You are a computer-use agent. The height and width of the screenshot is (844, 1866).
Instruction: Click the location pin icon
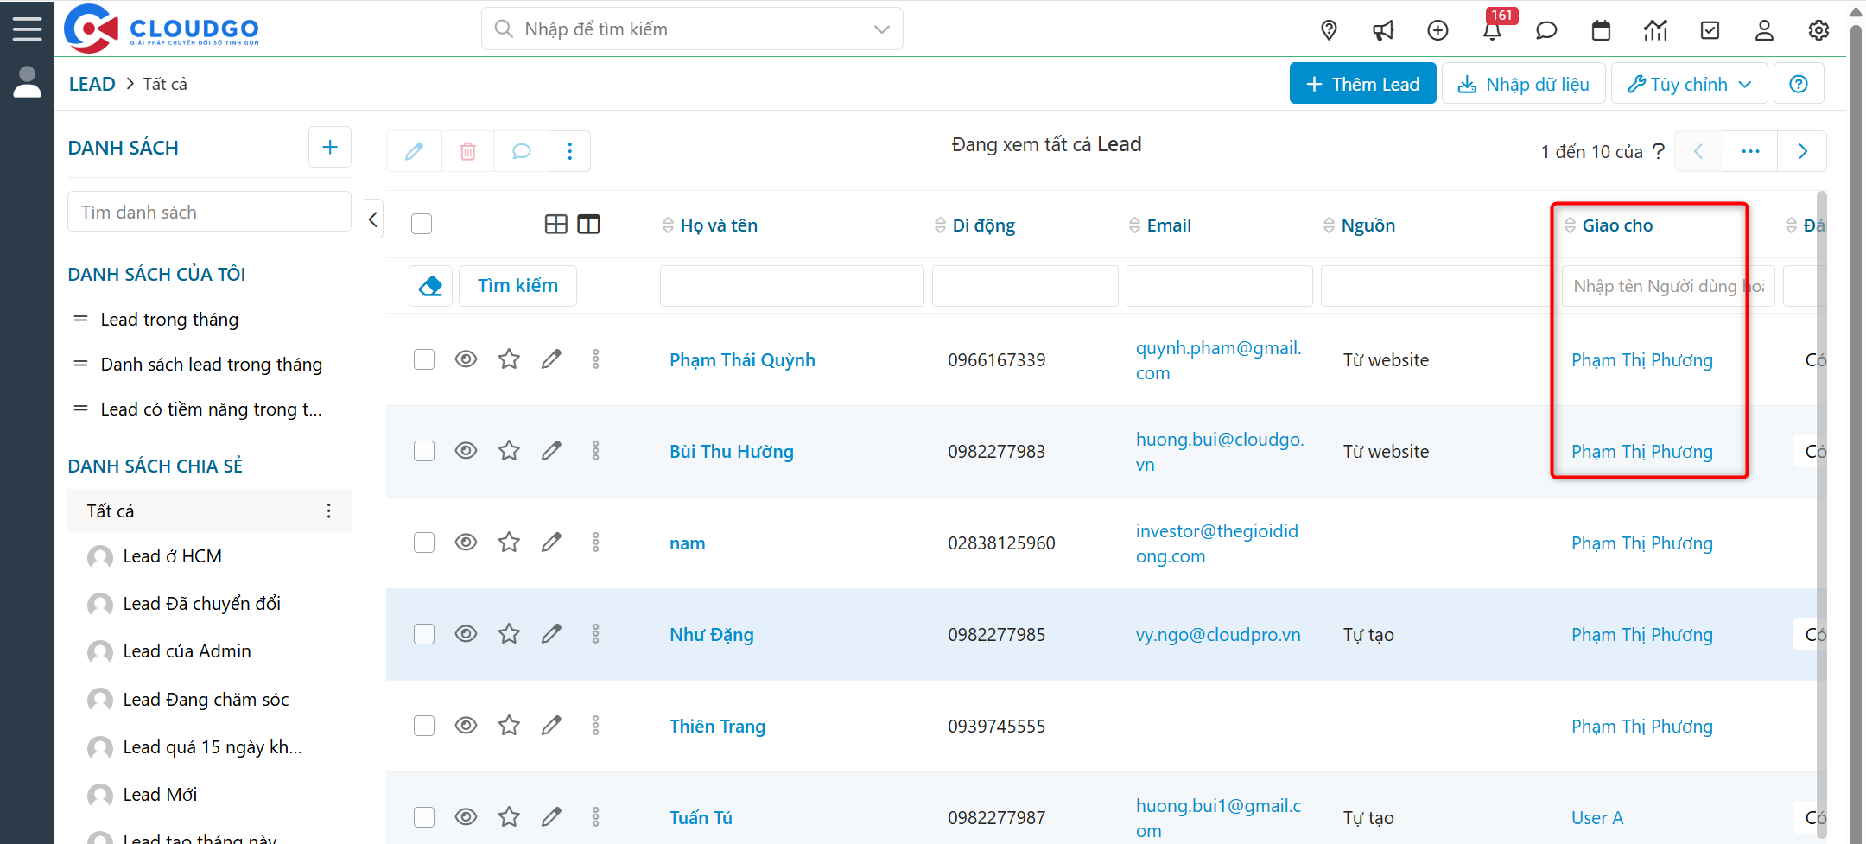click(1329, 30)
